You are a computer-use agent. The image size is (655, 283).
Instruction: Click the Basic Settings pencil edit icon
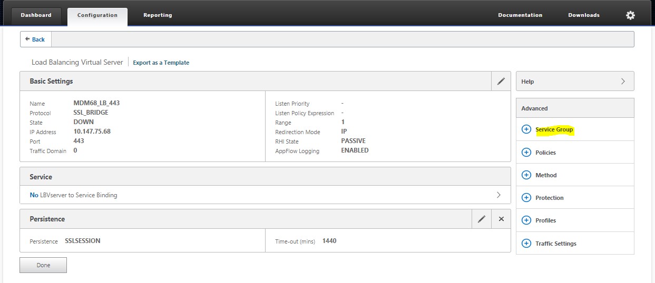click(501, 81)
